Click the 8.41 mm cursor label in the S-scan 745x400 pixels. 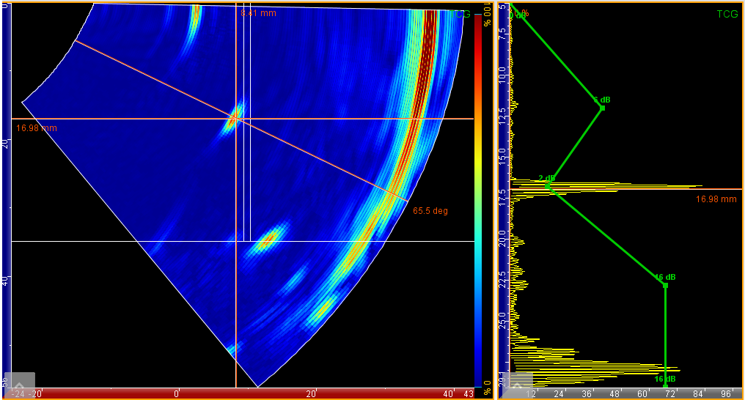[x=258, y=12]
